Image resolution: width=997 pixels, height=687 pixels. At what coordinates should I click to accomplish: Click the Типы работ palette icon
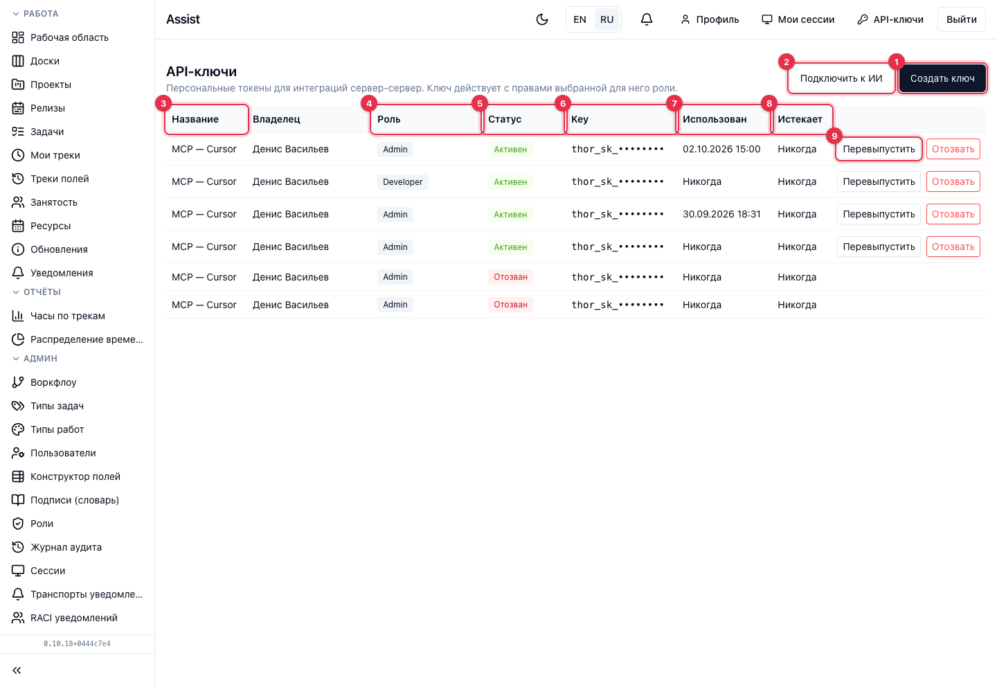(18, 429)
